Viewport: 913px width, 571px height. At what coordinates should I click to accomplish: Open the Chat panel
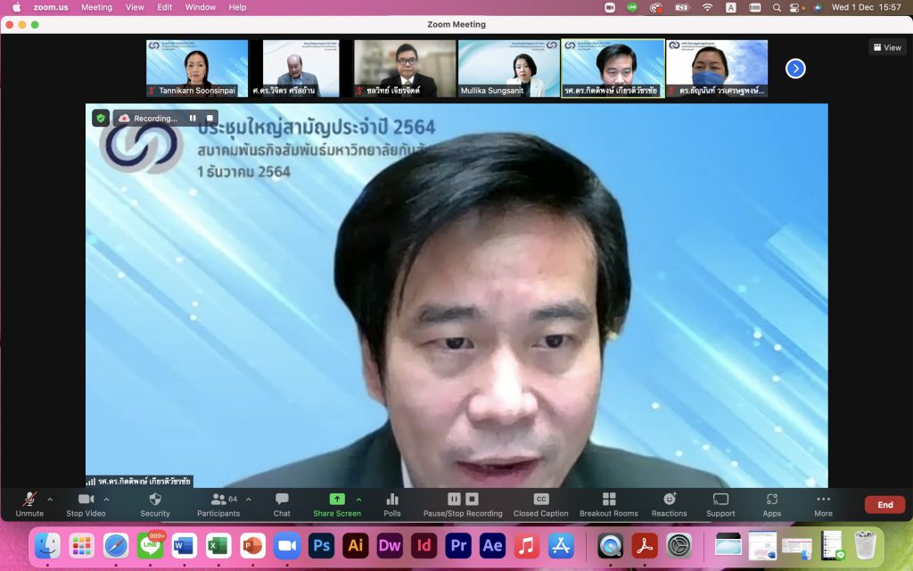pos(282,505)
